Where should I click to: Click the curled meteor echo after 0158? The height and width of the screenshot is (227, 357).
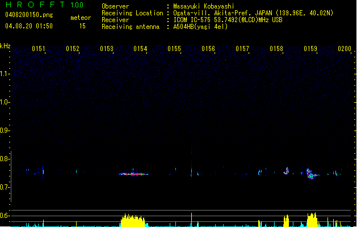pos(286,171)
